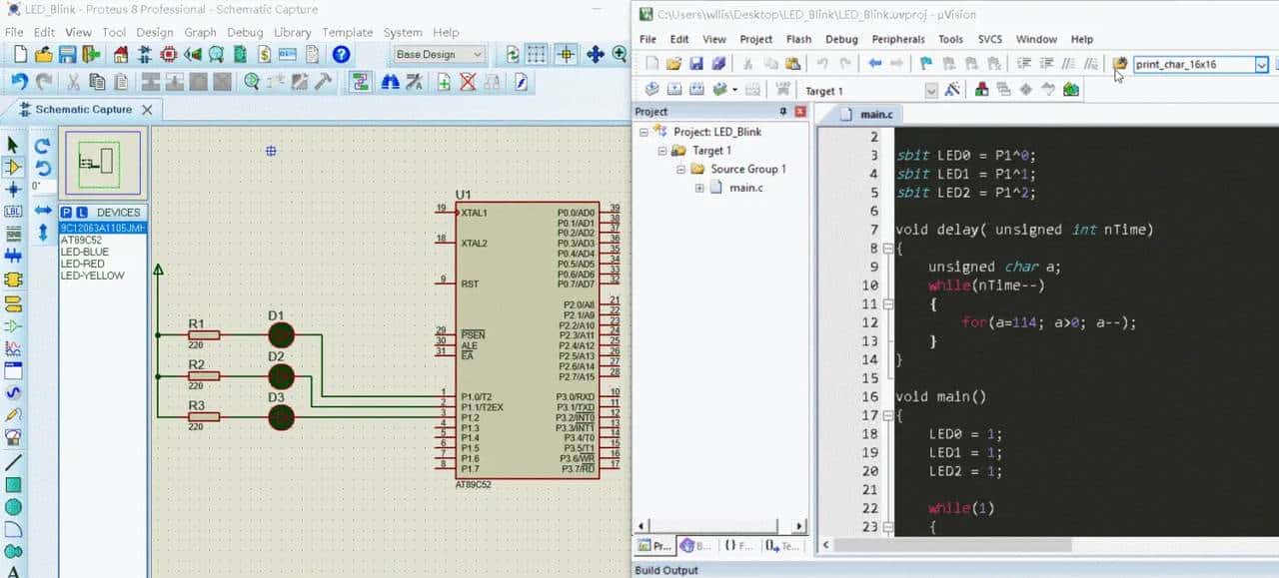
Task: Select AT89C52 in the devices list
Action: coord(81,241)
